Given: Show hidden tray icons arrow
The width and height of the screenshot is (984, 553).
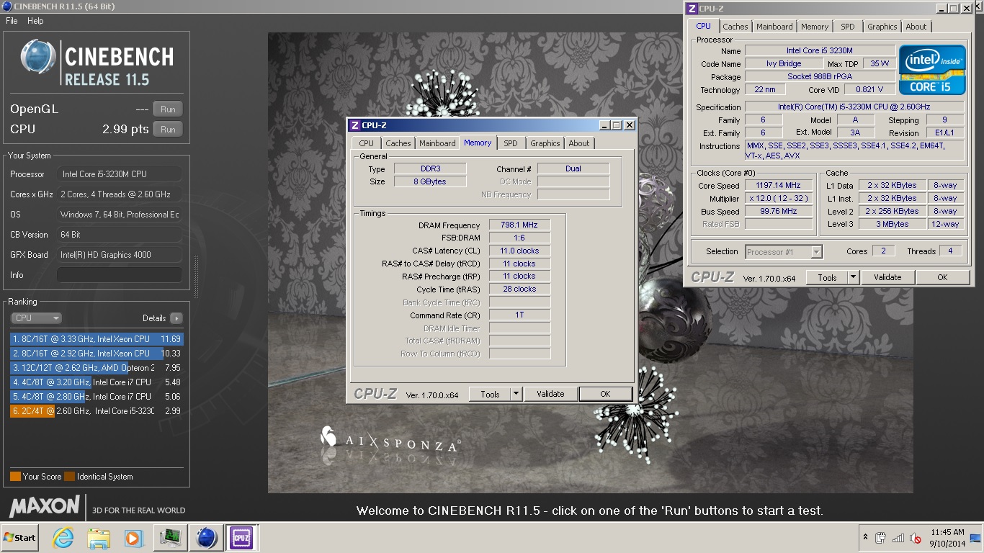Looking at the screenshot, I should click(x=865, y=538).
